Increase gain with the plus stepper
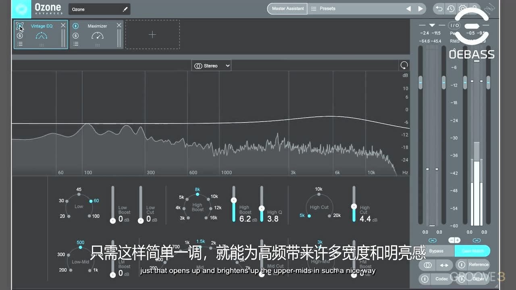Screen dimensions: 516x290 click(458, 240)
